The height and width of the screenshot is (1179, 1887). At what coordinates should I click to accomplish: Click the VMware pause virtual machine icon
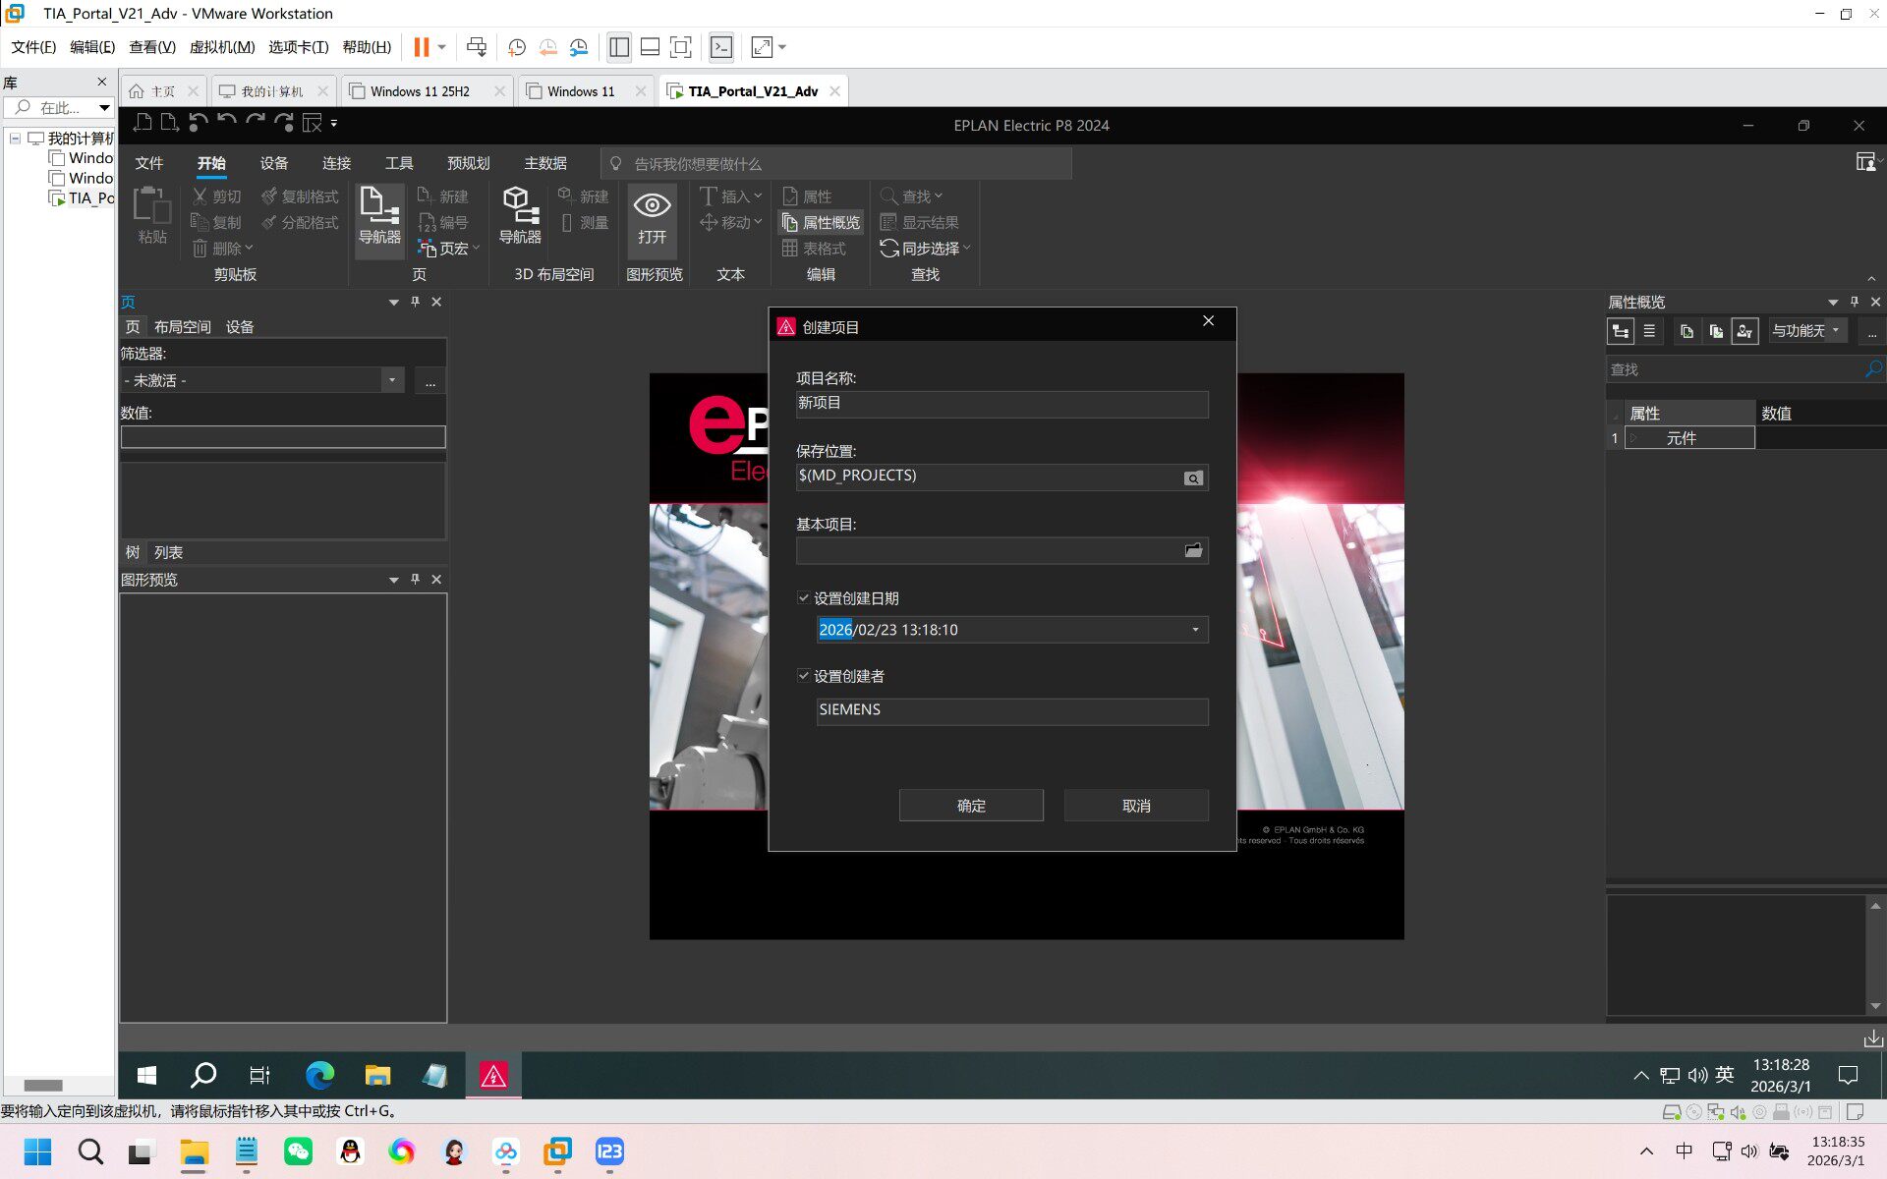[x=422, y=47]
